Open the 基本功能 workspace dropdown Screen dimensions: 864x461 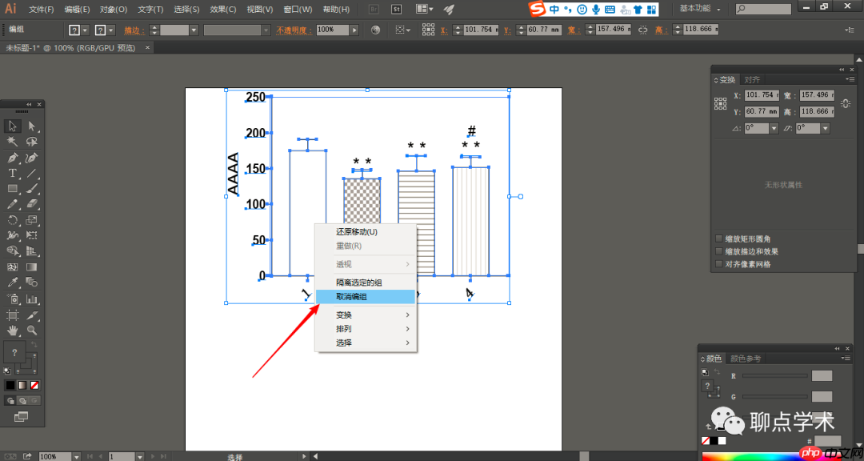700,9
